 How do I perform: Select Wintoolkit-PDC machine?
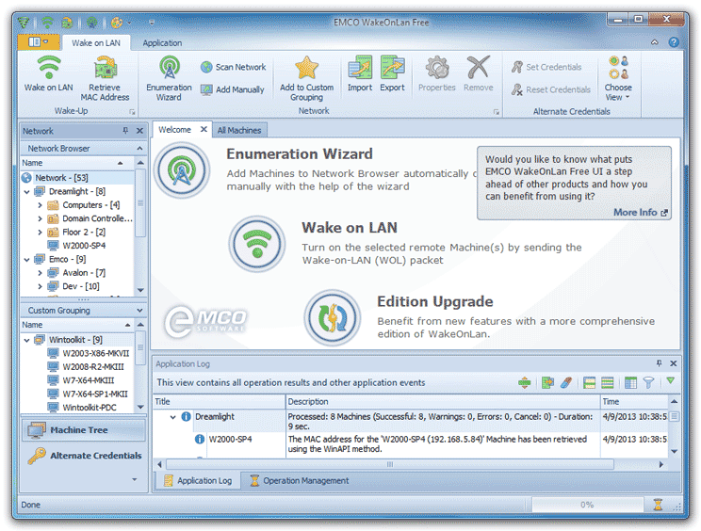click(90, 408)
